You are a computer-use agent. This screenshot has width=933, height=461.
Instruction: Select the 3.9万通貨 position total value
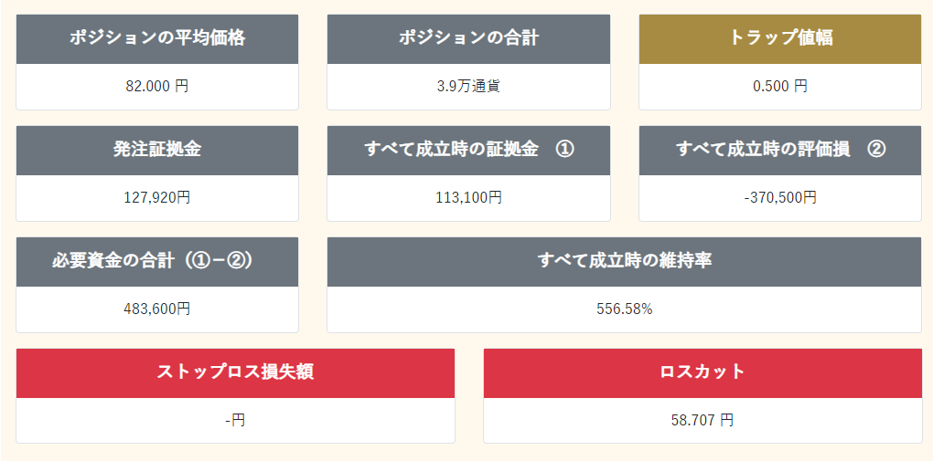468,87
